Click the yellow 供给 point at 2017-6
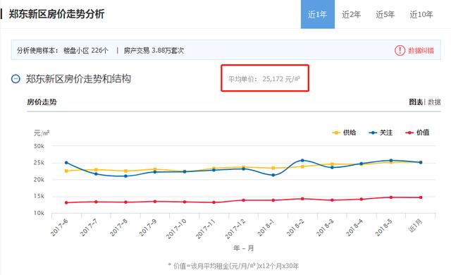 point(66,171)
